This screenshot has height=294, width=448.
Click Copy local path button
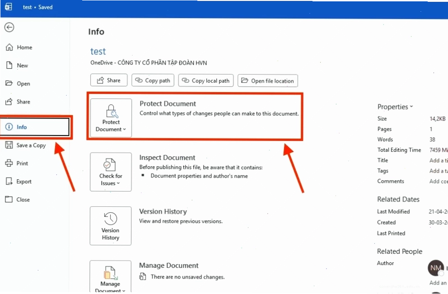206,80
